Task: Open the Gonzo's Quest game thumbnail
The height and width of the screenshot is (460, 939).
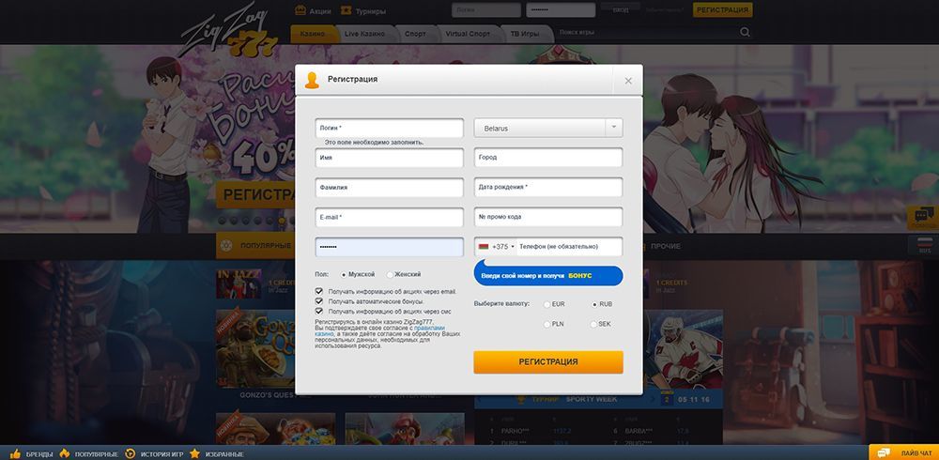Action: pyautogui.click(x=255, y=348)
